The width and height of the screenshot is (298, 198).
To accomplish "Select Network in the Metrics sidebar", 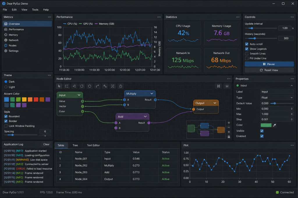I will point(27,40).
